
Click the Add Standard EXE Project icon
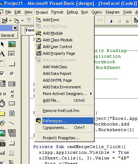pyautogui.click(x=5, y=20)
